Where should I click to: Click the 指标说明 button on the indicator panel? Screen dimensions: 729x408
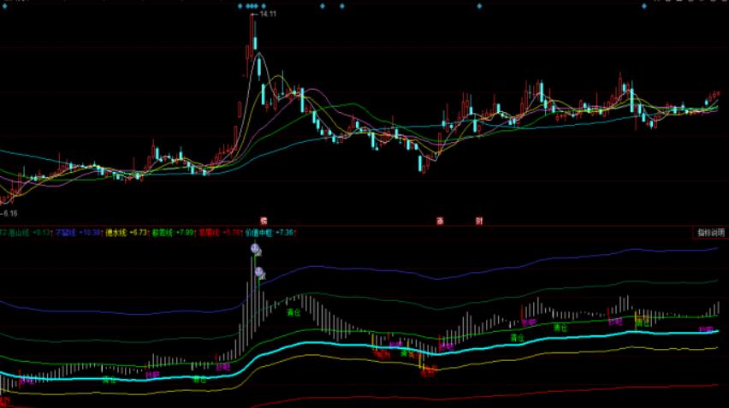(x=708, y=232)
